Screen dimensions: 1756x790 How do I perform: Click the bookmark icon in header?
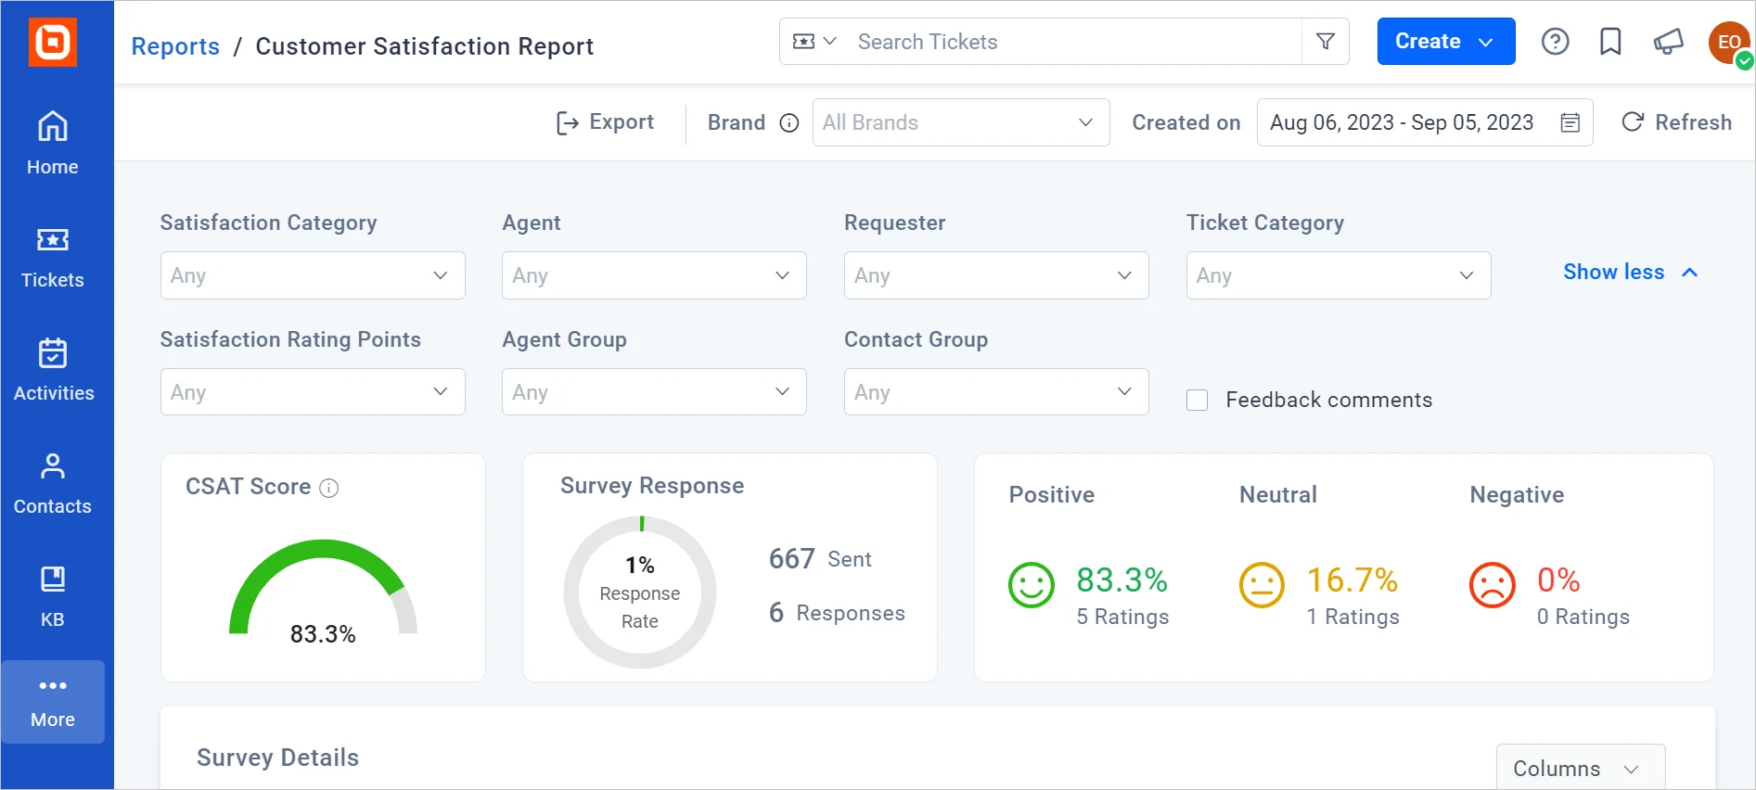(1610, 42)
